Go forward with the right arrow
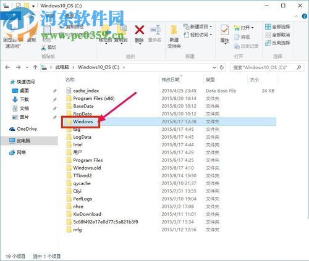 (19, 67)
